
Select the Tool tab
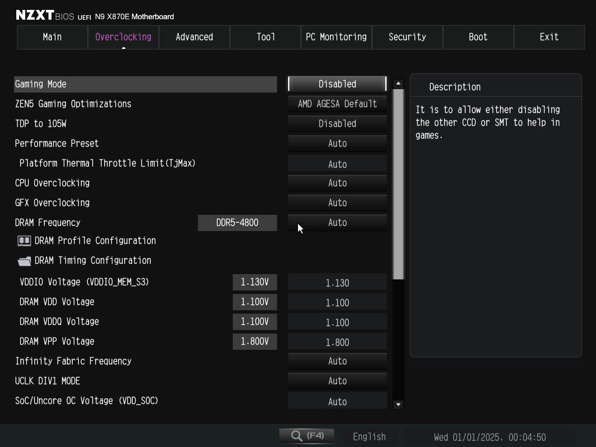pyautogui.click(x=265, y=37)
